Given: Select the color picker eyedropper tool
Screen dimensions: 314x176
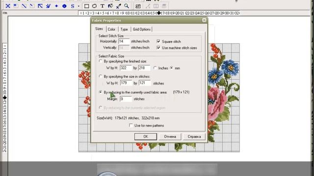Looking at the screenshot, I should tap(119, 6).
